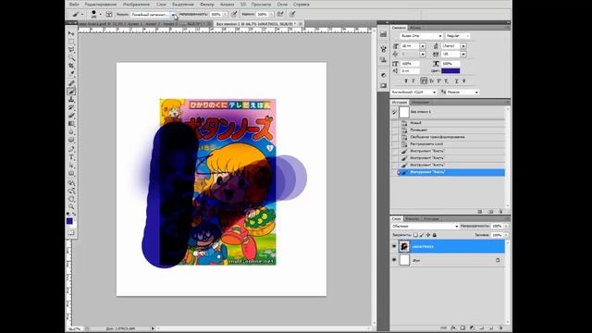The image size is (592, 333).
Task: Hide the selected top layer's eye icon
Action: [394, 246]
